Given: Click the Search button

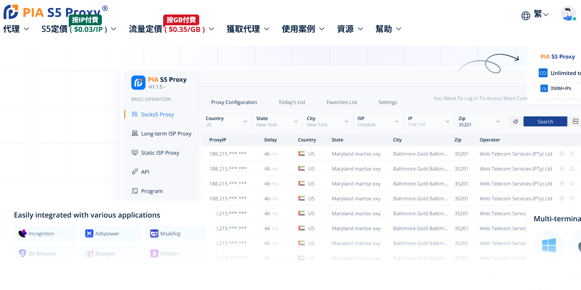Looking at the screenshot, I should coord(545,121).
